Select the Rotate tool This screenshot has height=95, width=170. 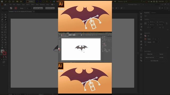[2, 30]
